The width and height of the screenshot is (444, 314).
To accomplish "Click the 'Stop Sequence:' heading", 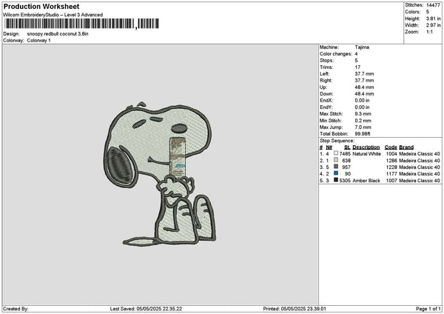I will (337, 141).
